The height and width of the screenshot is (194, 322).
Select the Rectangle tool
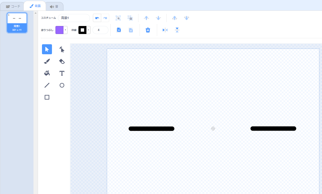pos(47,97)
